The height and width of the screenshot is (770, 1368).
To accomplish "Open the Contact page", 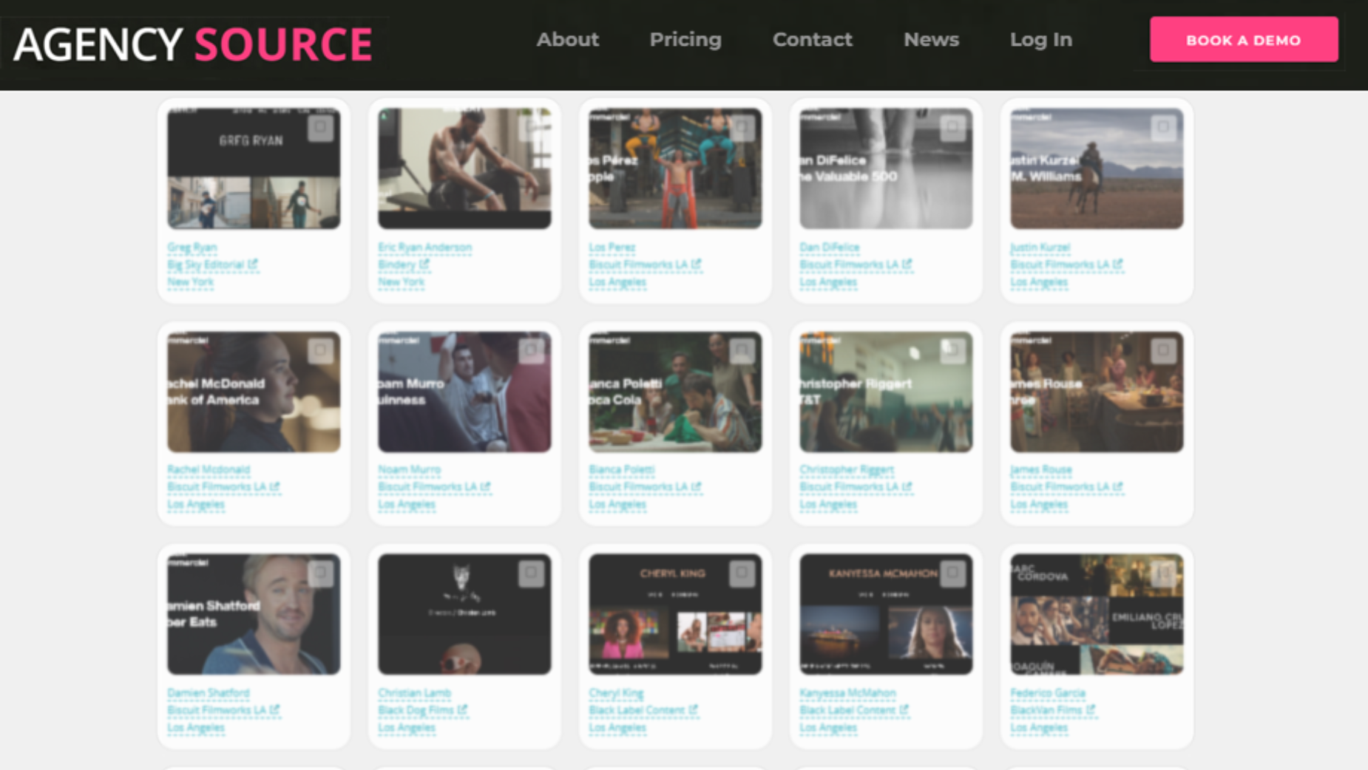I will click(x=812, y=40).
